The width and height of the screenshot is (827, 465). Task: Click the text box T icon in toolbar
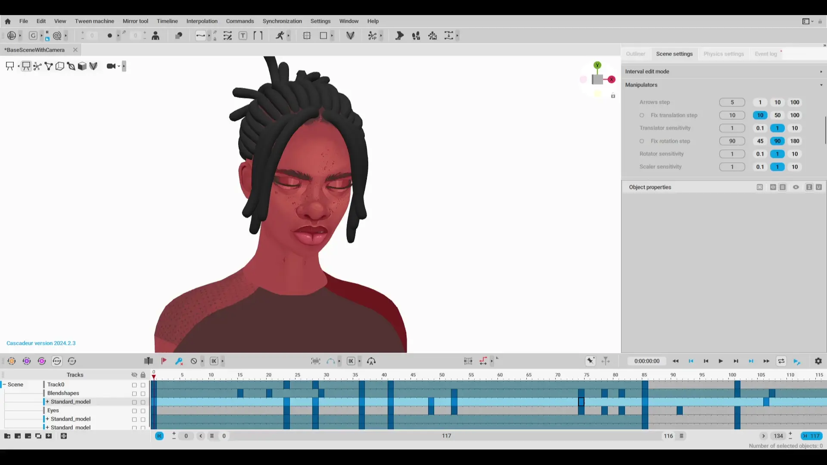pyautogui.click(x=243, y=36)
